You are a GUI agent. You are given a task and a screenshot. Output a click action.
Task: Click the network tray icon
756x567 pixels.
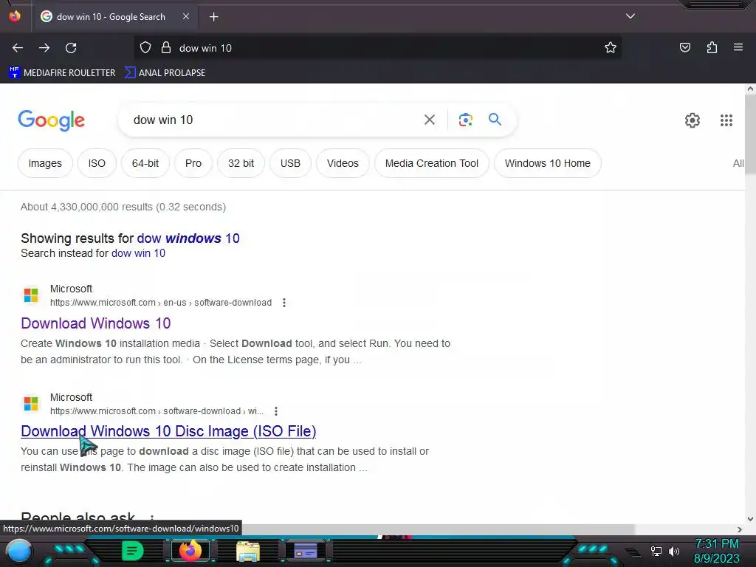click(656, 551)
